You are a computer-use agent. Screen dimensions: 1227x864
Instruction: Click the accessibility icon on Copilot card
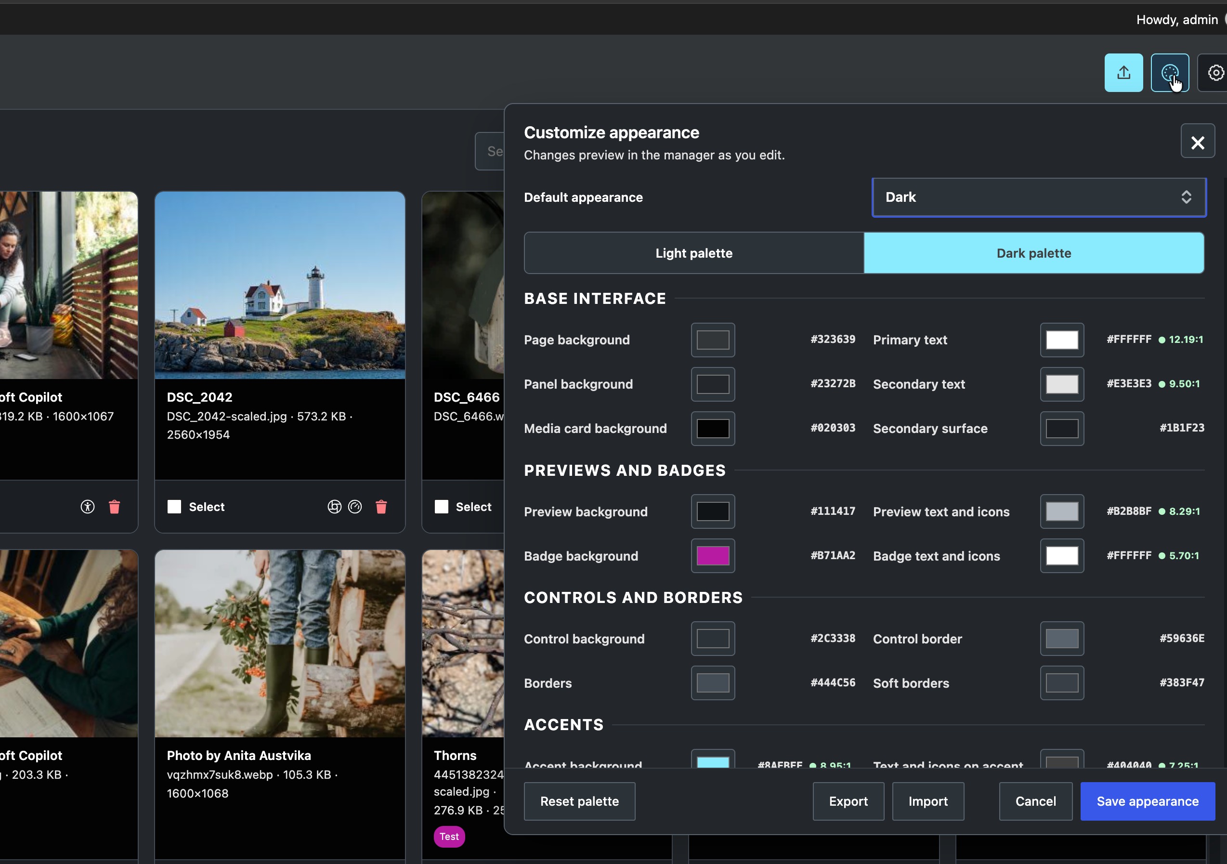point(88,507)
